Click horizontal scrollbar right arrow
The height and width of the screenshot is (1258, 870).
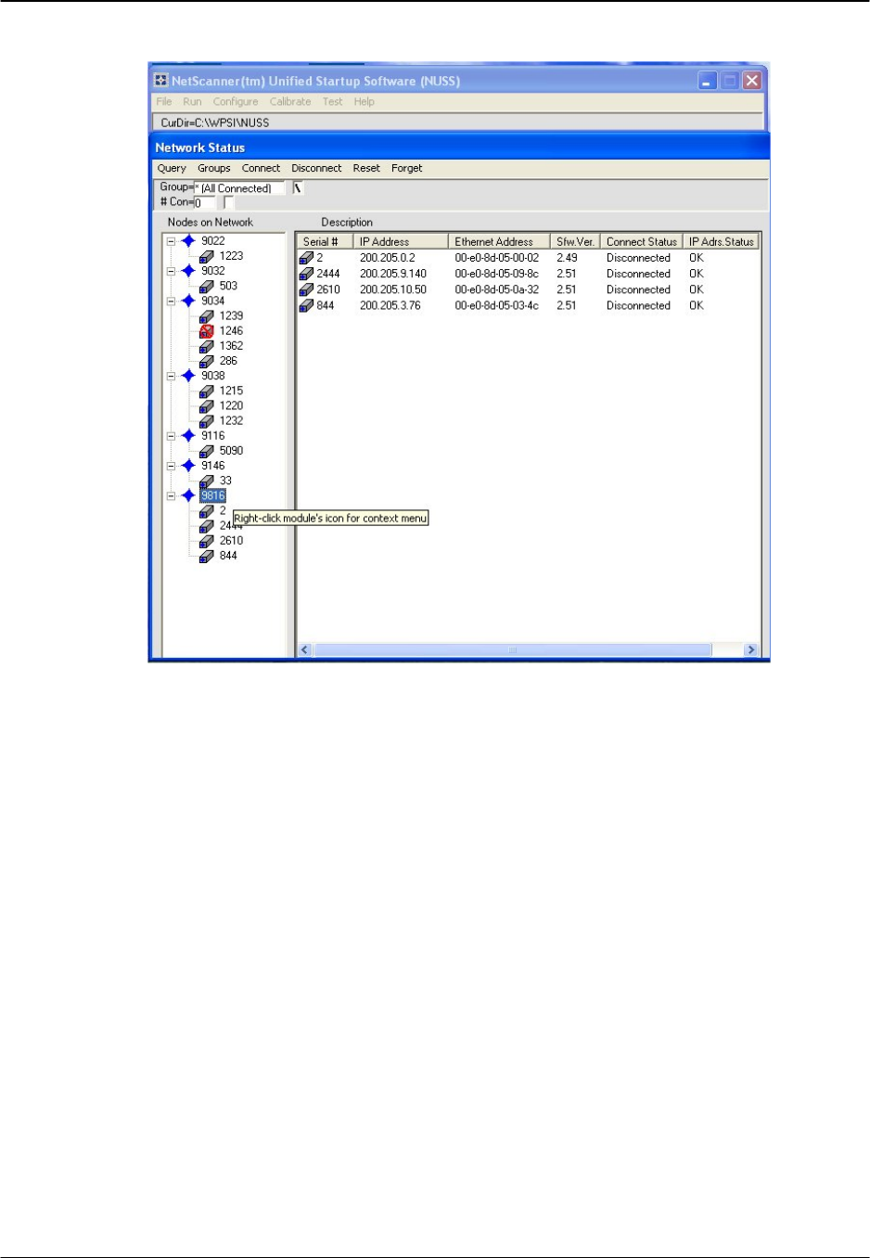click(x=751, y=650)
